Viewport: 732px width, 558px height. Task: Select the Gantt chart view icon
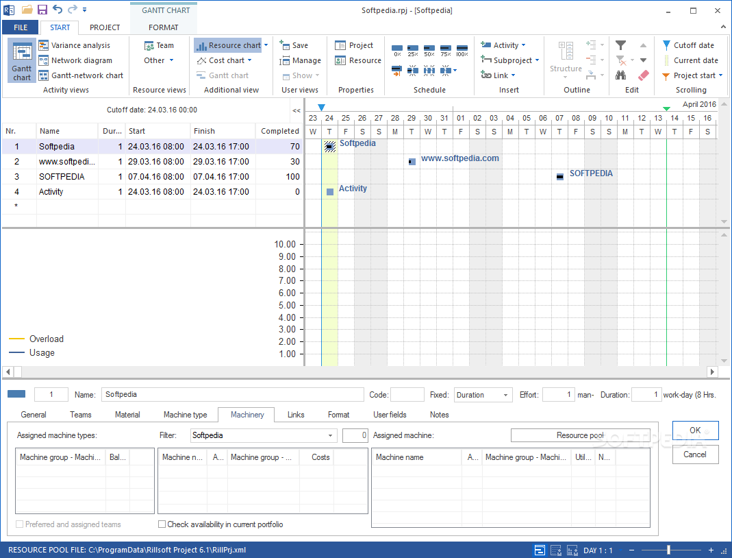click(22, 60)
